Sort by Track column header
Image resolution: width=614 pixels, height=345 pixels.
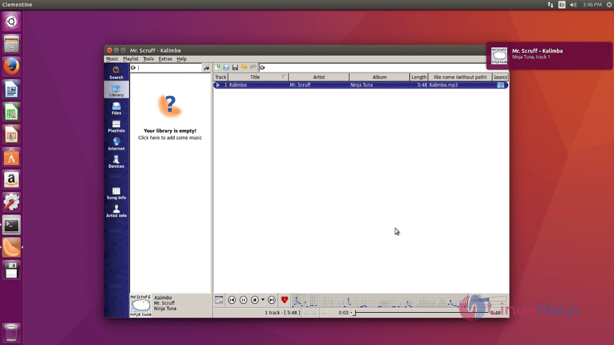(x=221, y=77)
